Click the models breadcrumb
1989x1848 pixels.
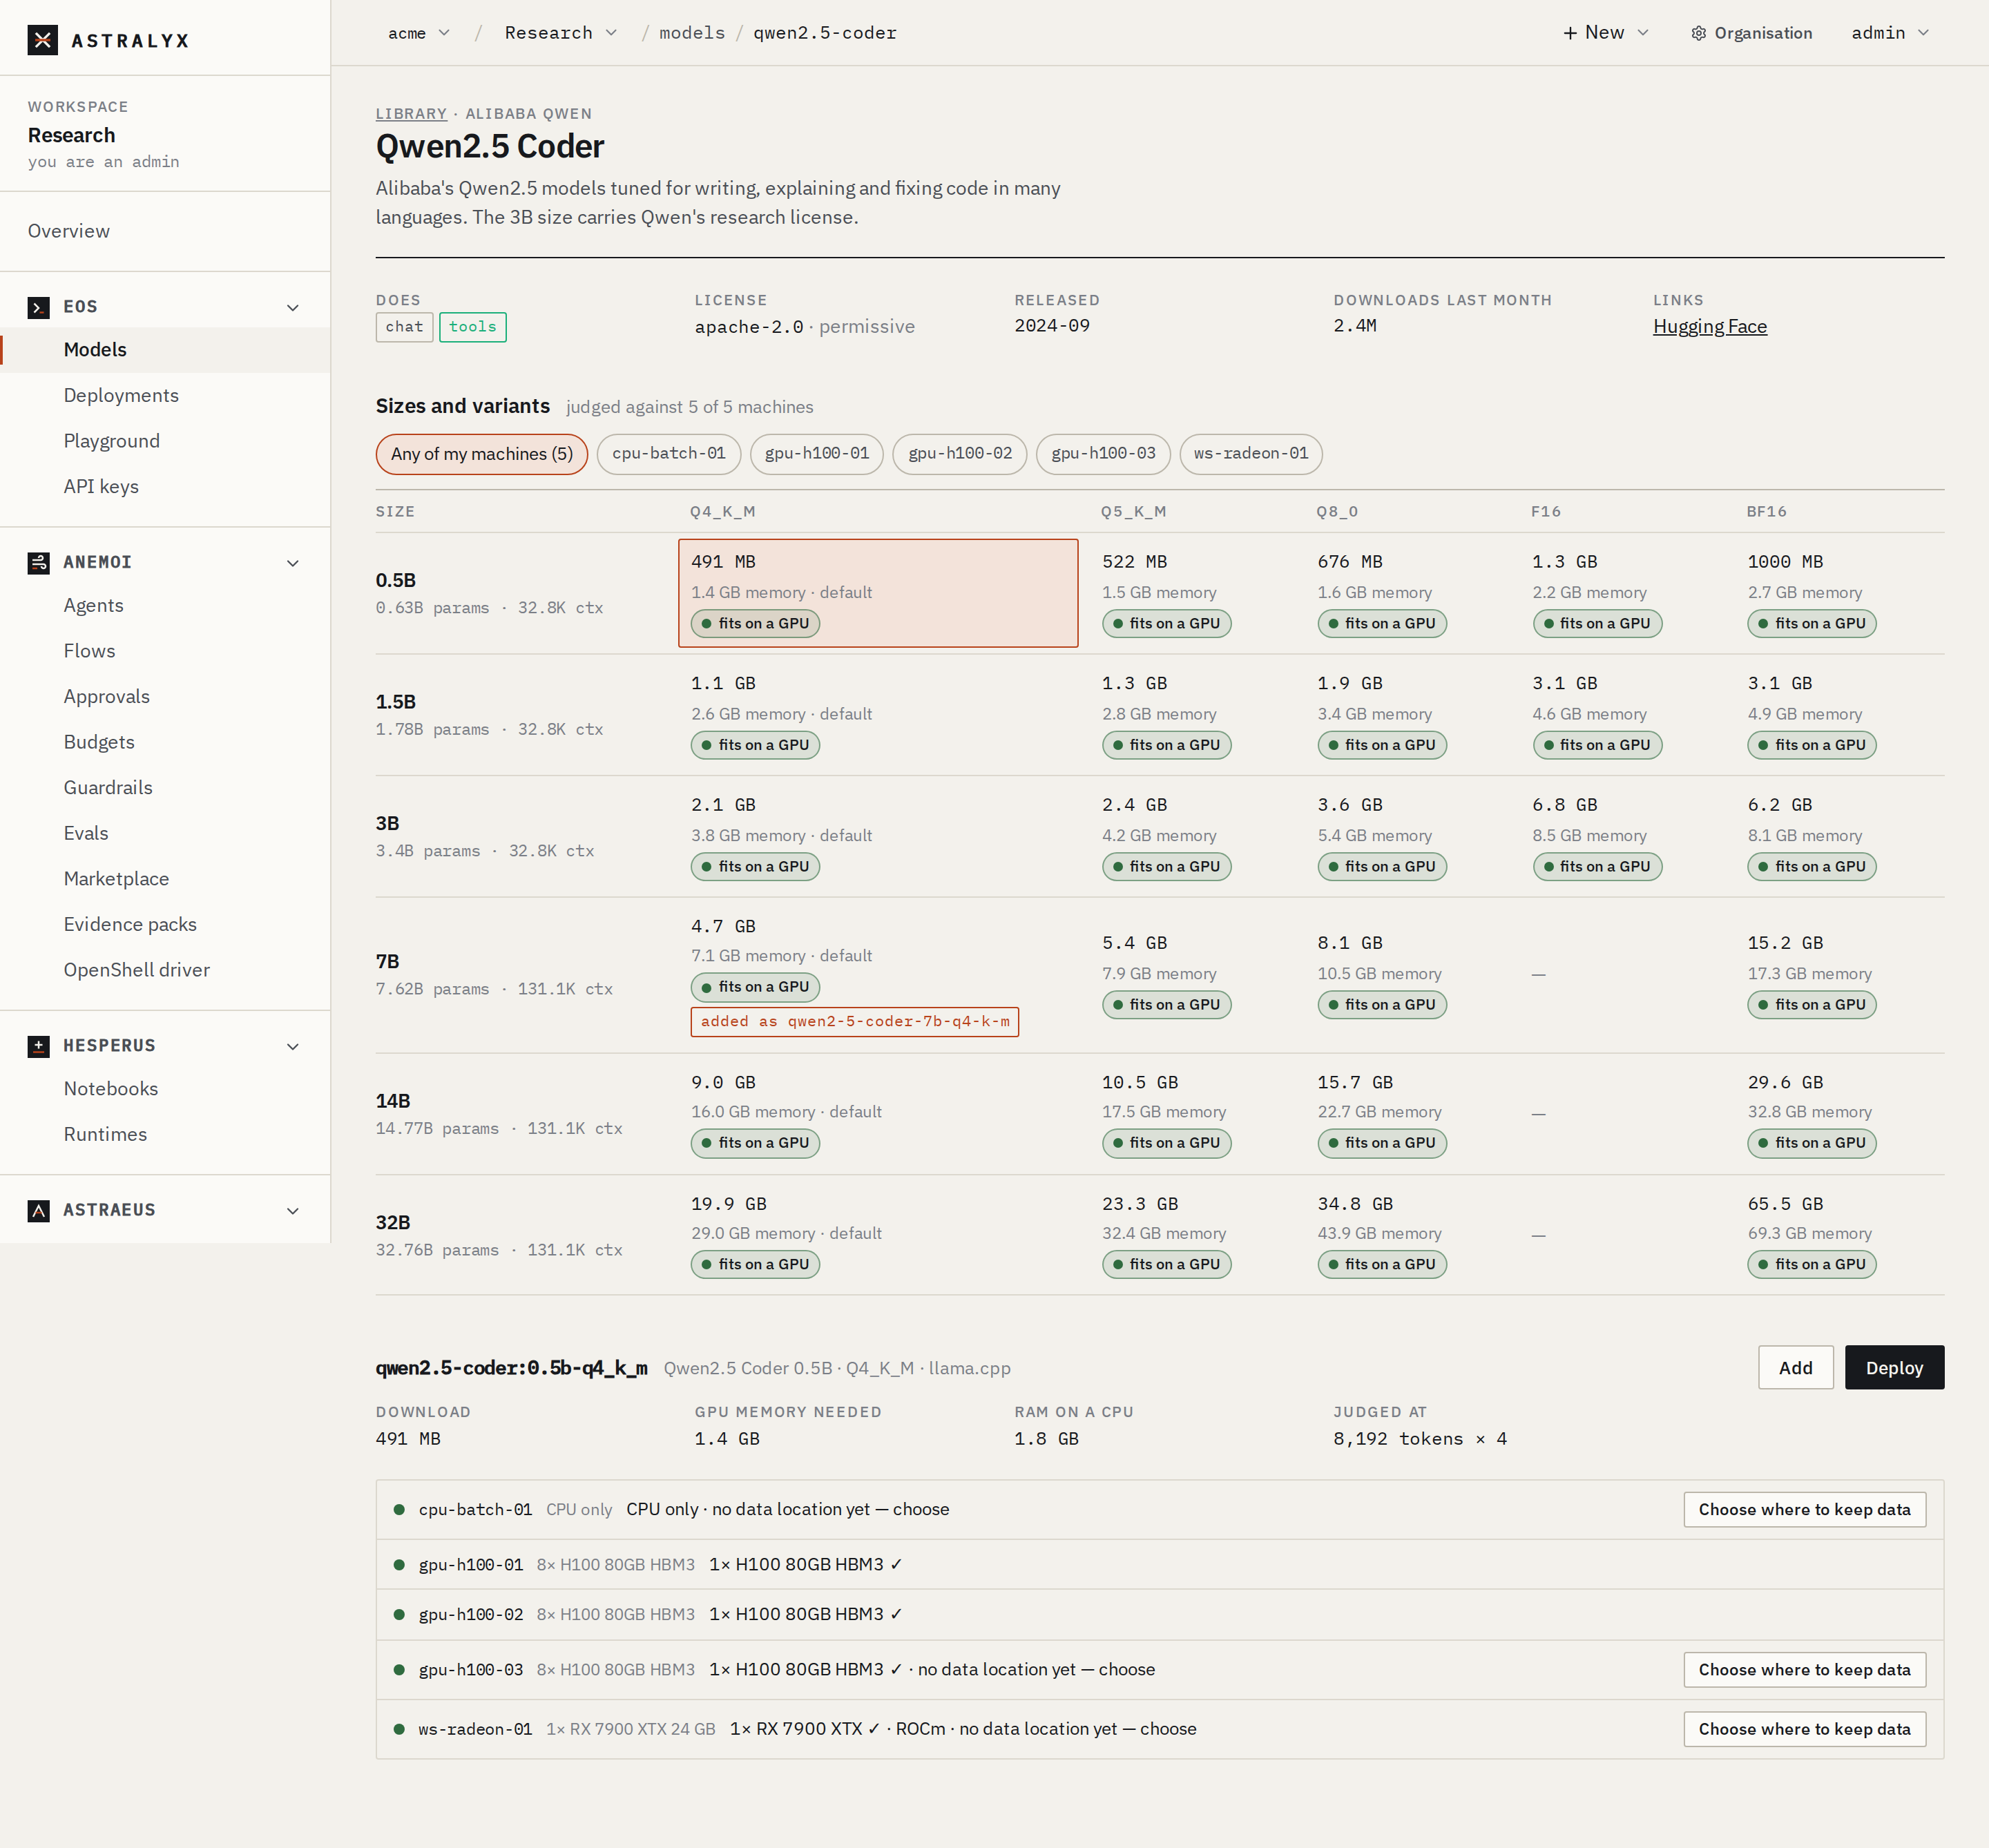[x=691, y=33]
